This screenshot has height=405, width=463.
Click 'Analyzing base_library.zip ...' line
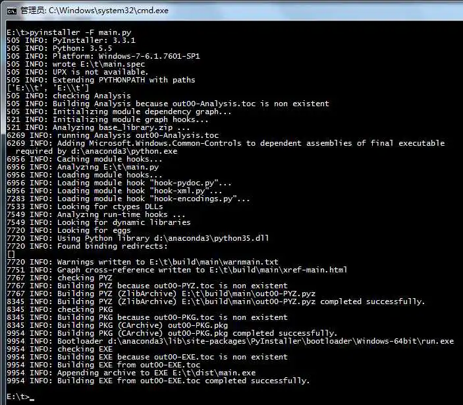(98, 127)
